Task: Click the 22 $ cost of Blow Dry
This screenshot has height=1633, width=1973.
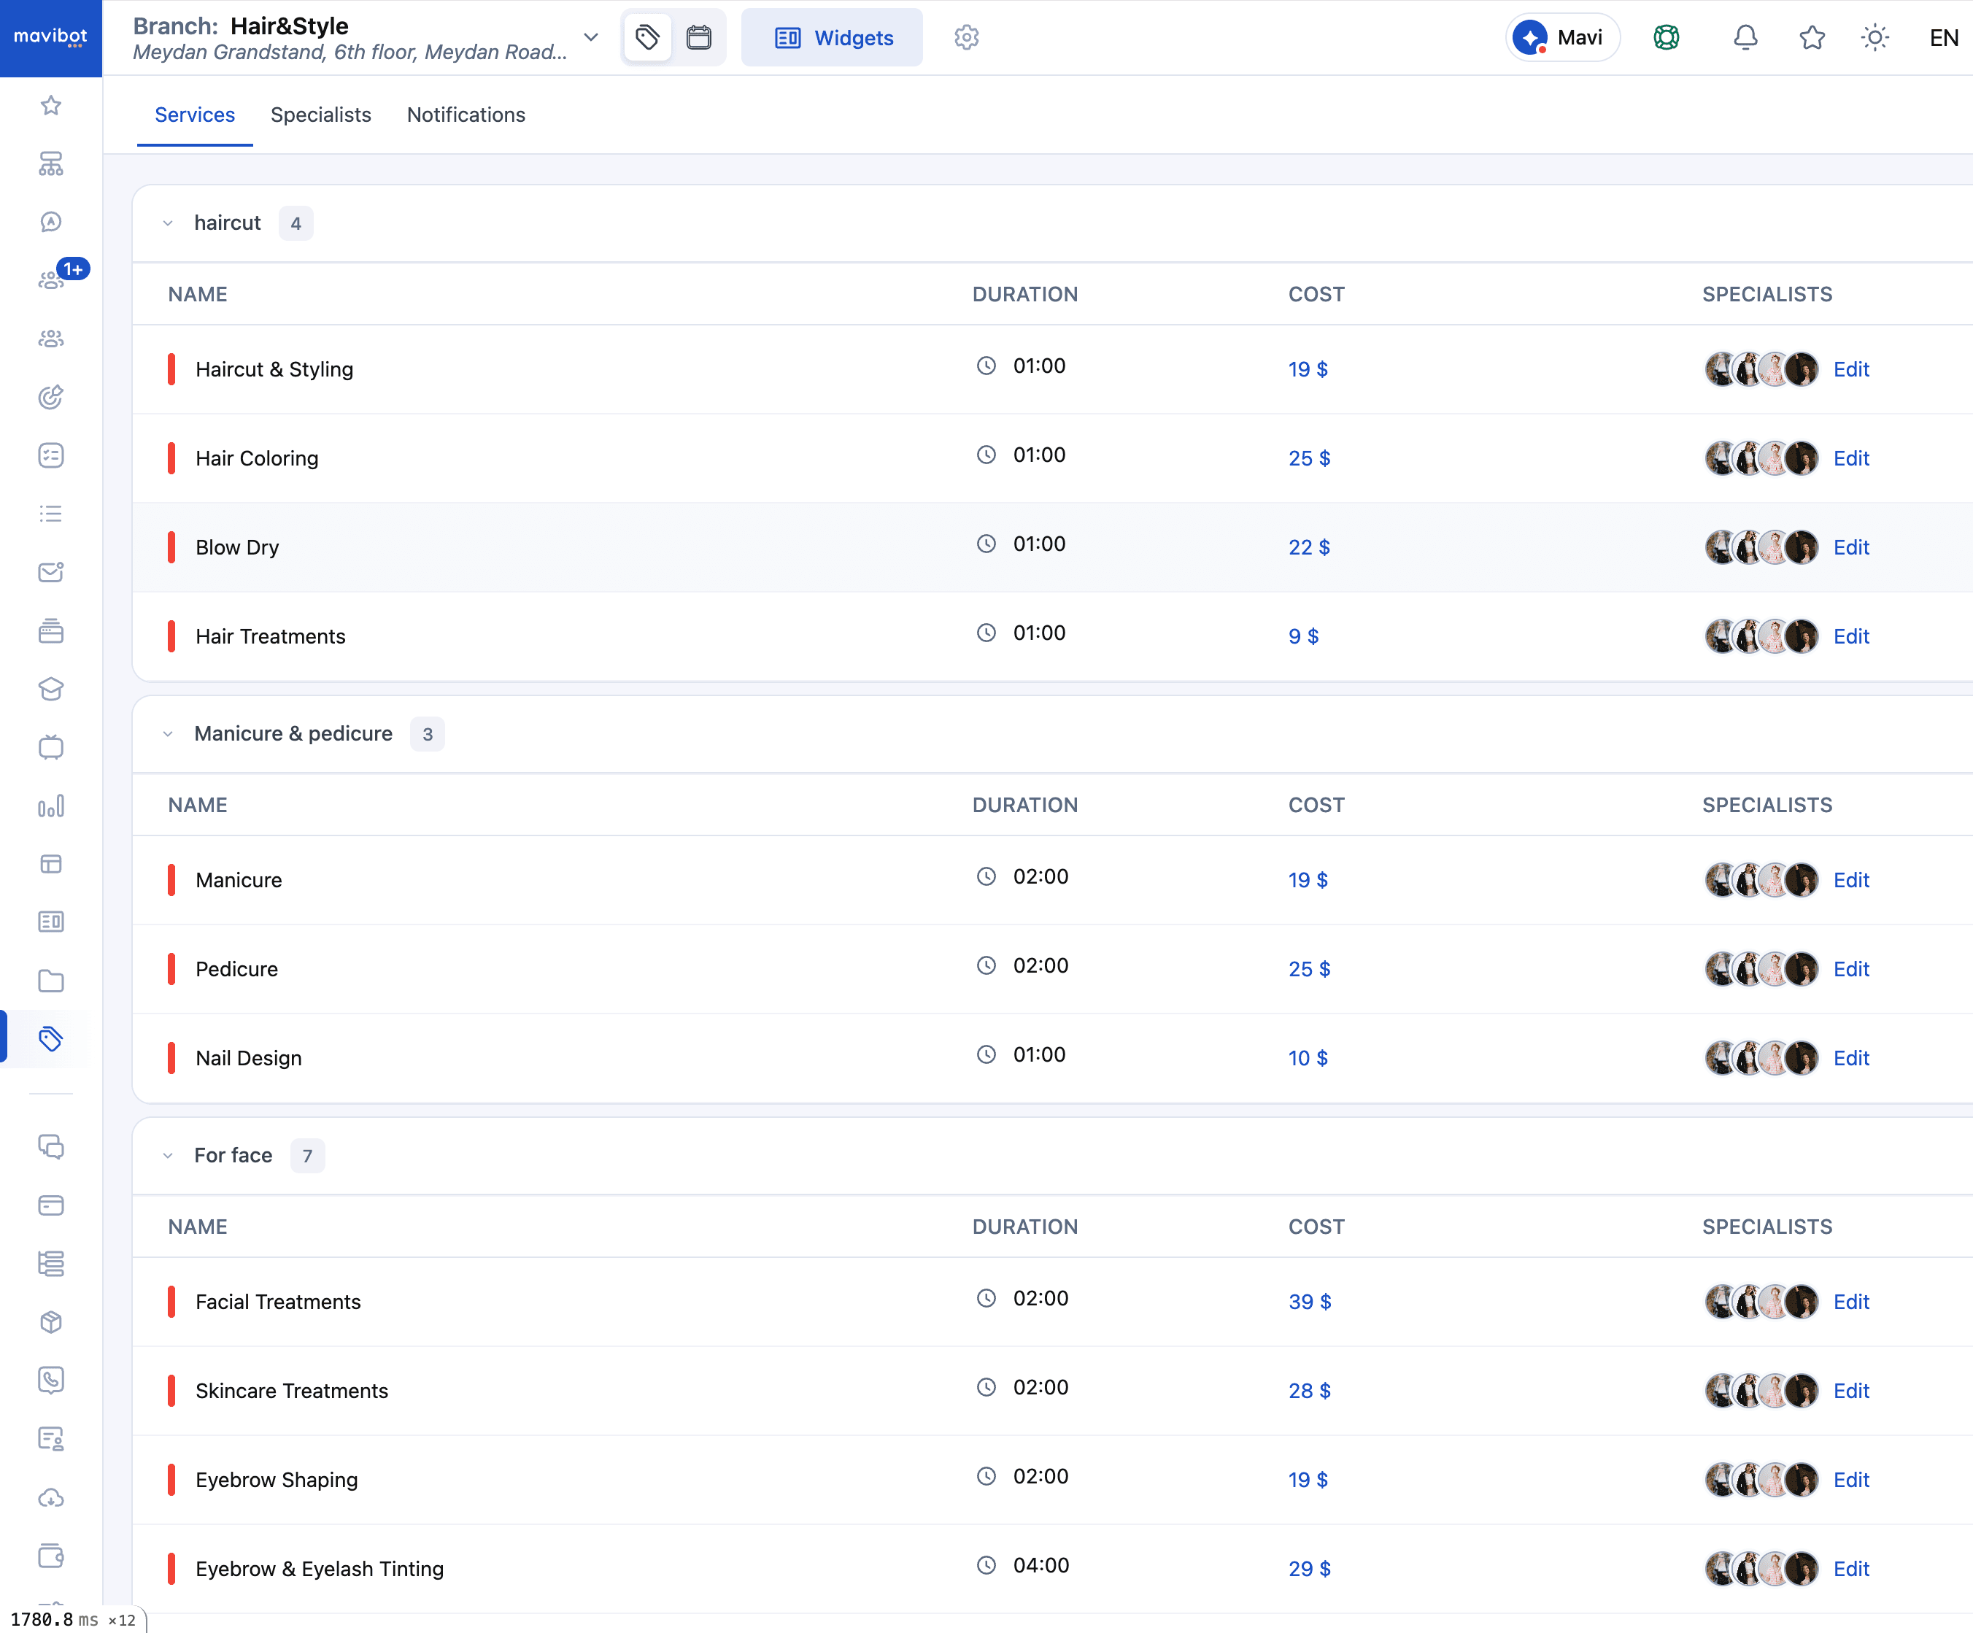Action: [1309, 547]
